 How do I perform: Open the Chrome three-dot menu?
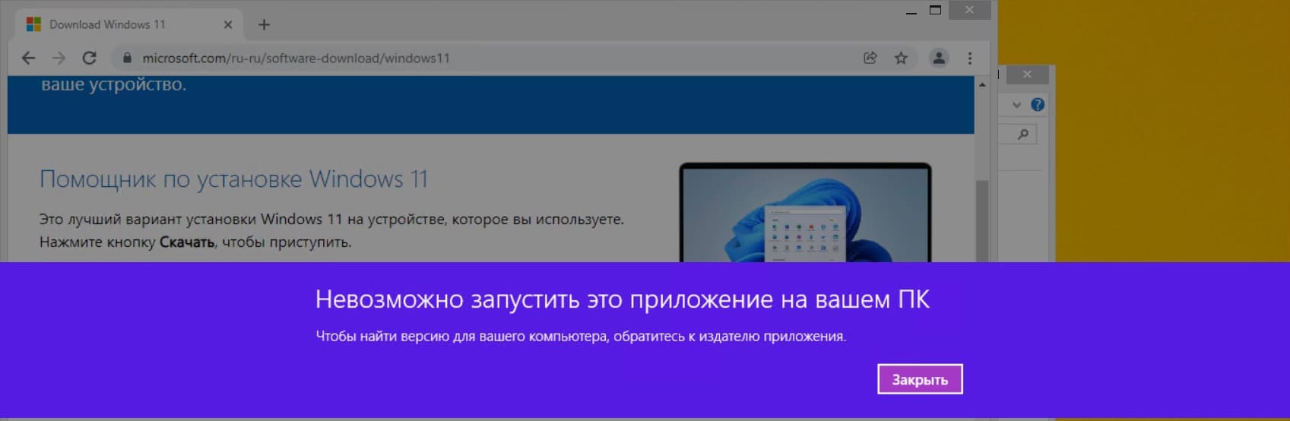coord(969,58)
